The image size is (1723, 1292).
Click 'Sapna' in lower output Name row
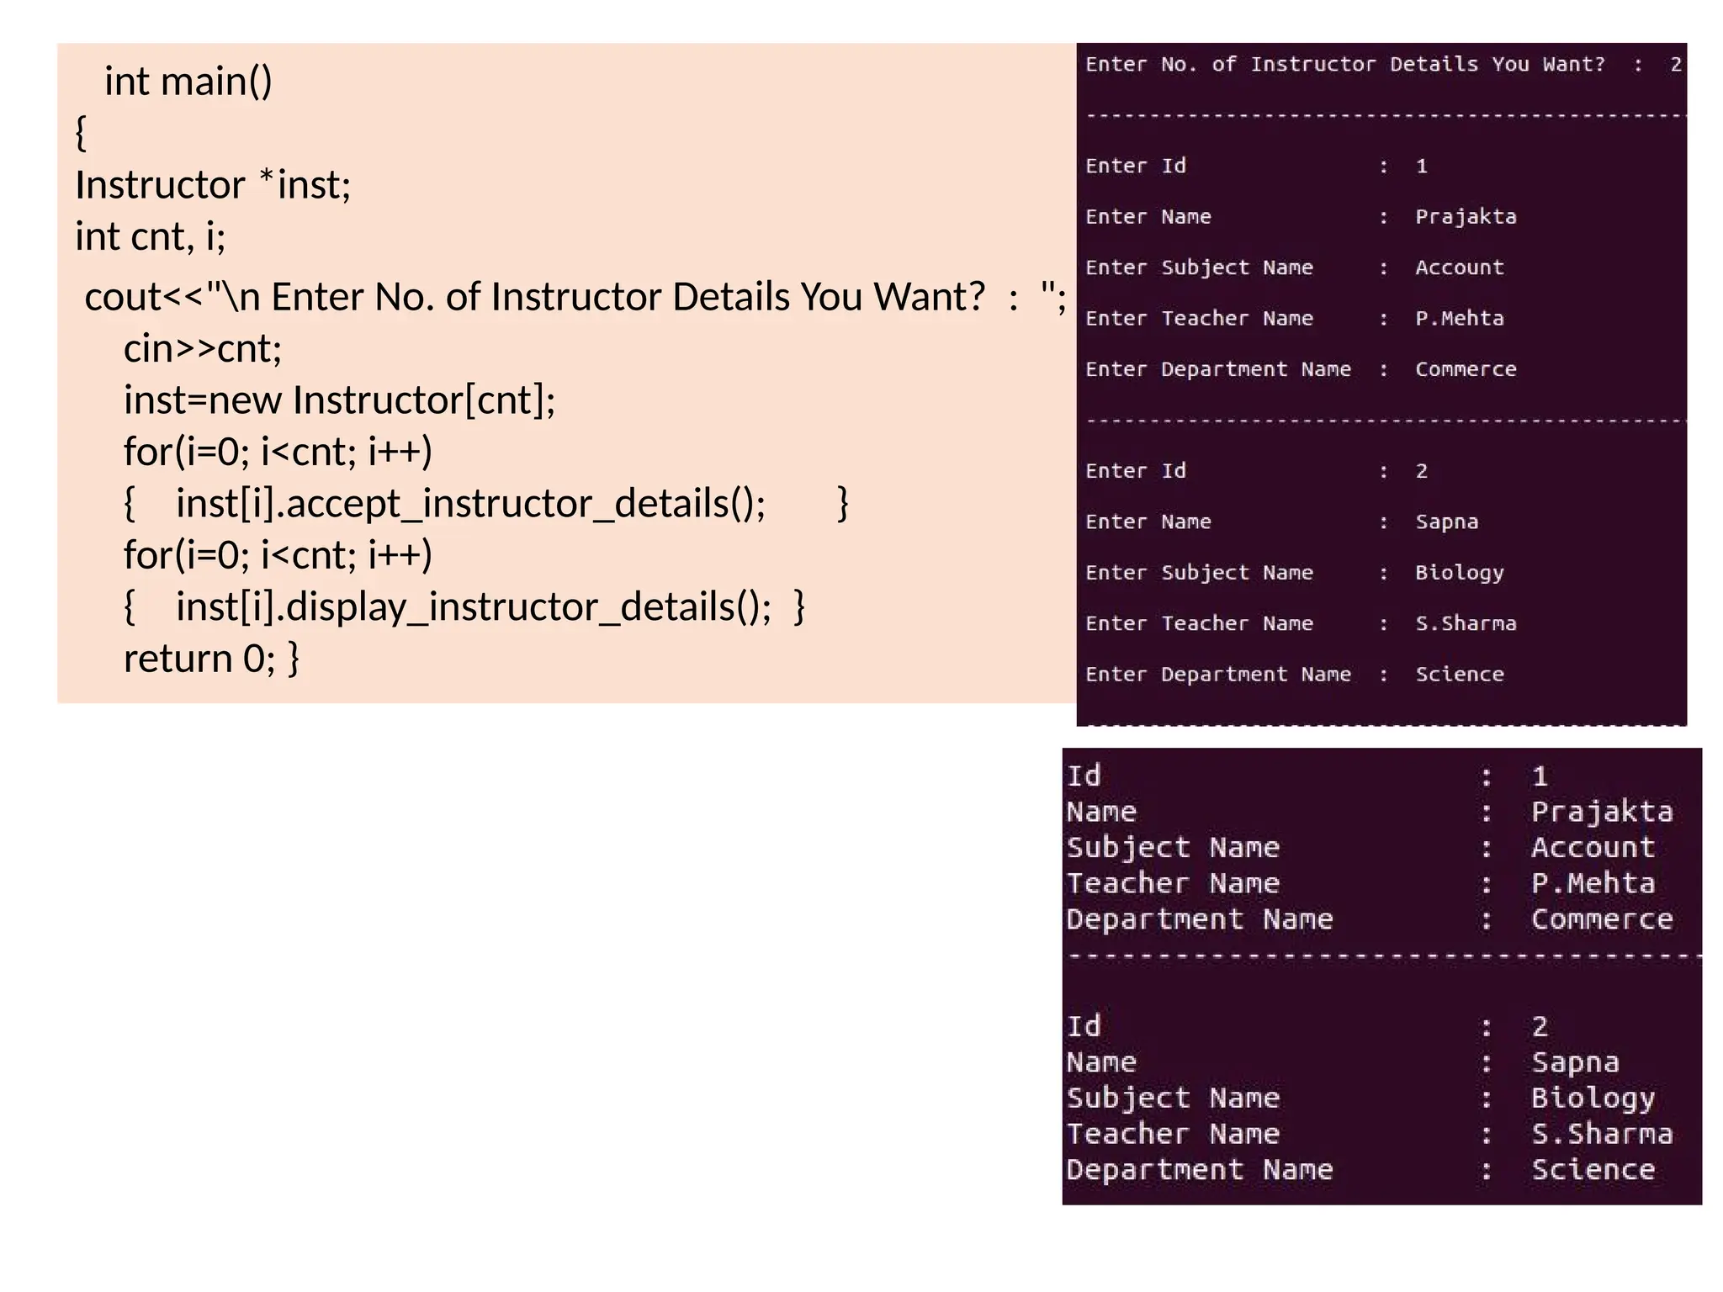pyautogui.click(x=1576, y=1063)
